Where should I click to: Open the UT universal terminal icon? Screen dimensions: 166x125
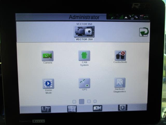coord(46,109)
